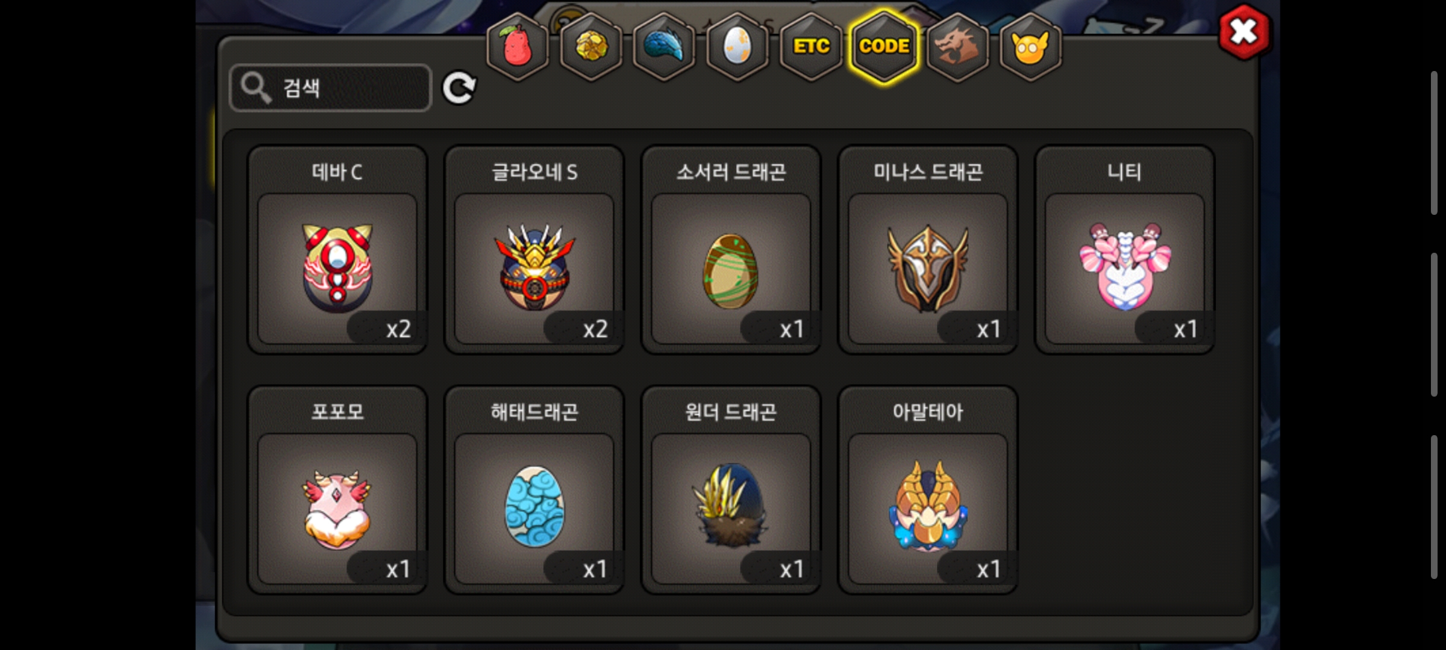This screenshot has width=1446, height=650.
Task: Click the refresh arrow beside search
Action: [x=459, y=88]
